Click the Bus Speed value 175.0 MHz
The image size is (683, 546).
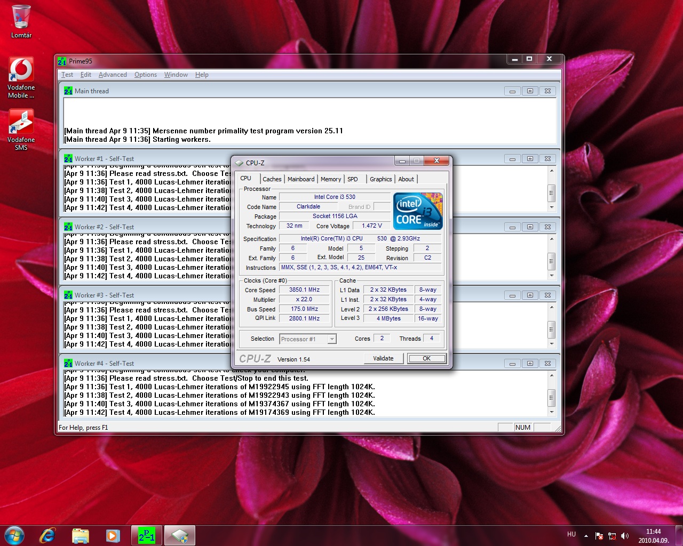[x=304, y=309]
